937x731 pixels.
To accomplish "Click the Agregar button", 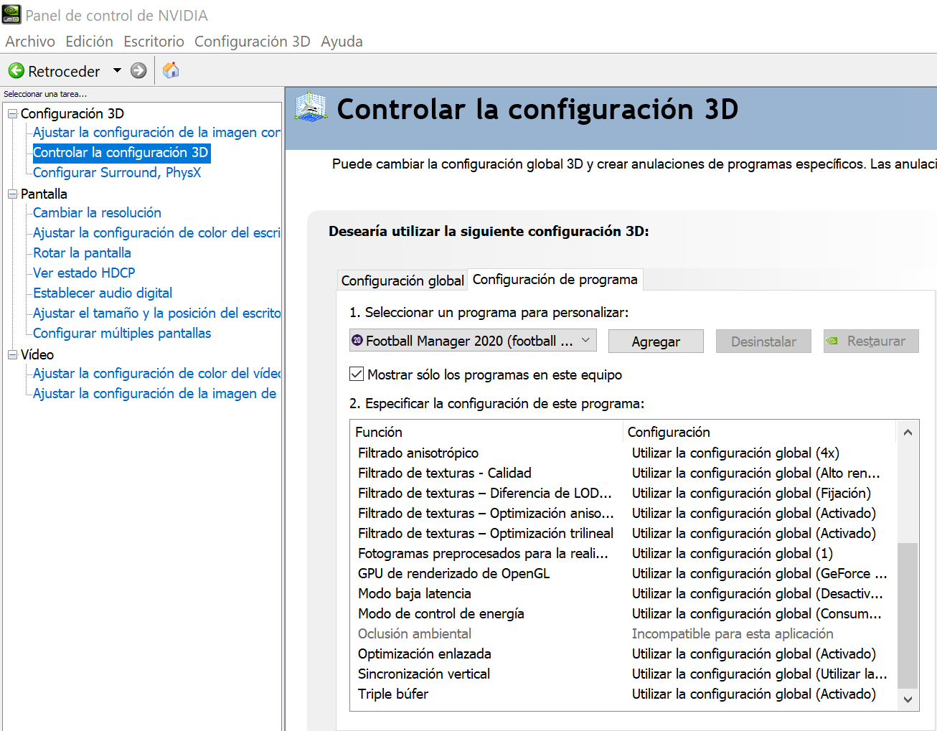I will tap(656, 341).
